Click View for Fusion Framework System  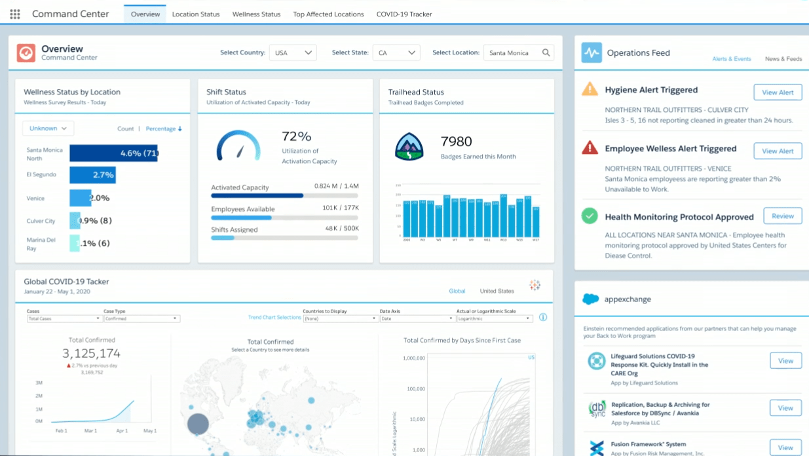[x=785, y=447]
